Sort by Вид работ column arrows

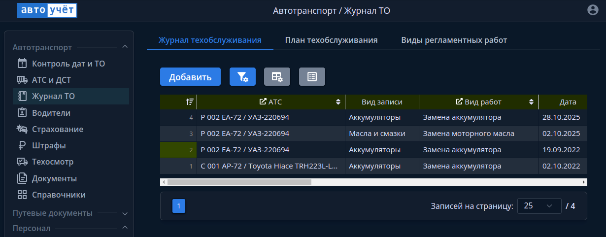click(x=531, y=102)
